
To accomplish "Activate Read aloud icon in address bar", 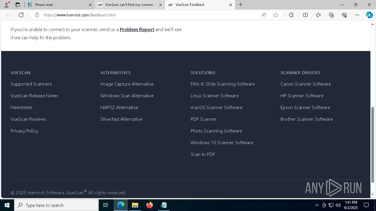I will pos(264,15).
